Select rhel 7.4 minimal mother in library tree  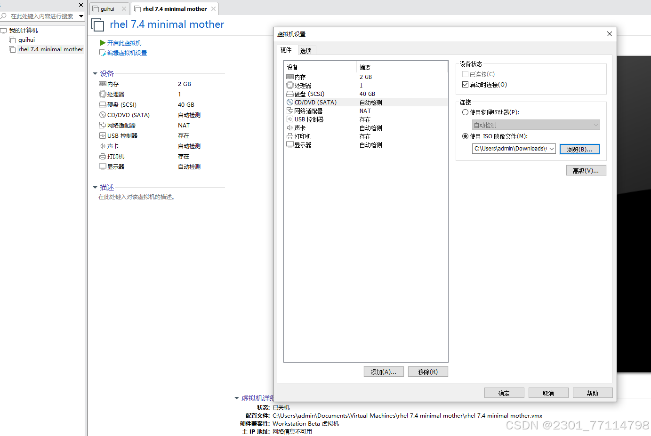click(x=51, y=49)
